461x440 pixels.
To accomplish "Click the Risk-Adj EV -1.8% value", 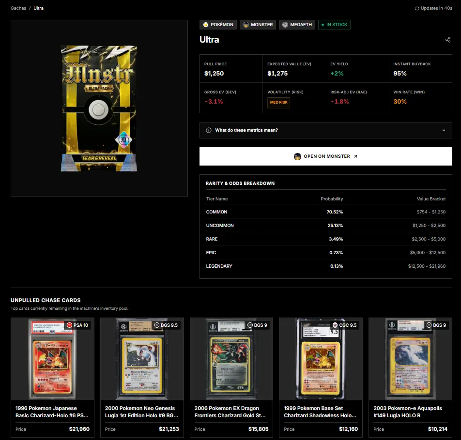I will pos(340,102).
